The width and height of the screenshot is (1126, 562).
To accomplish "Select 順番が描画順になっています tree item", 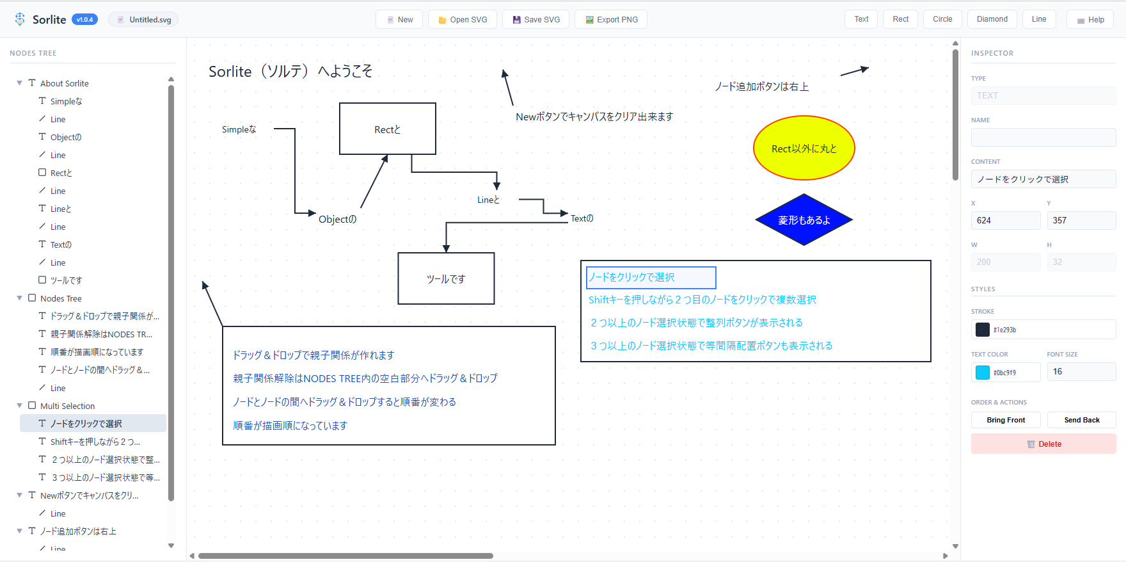I will (x=93, y=352).
